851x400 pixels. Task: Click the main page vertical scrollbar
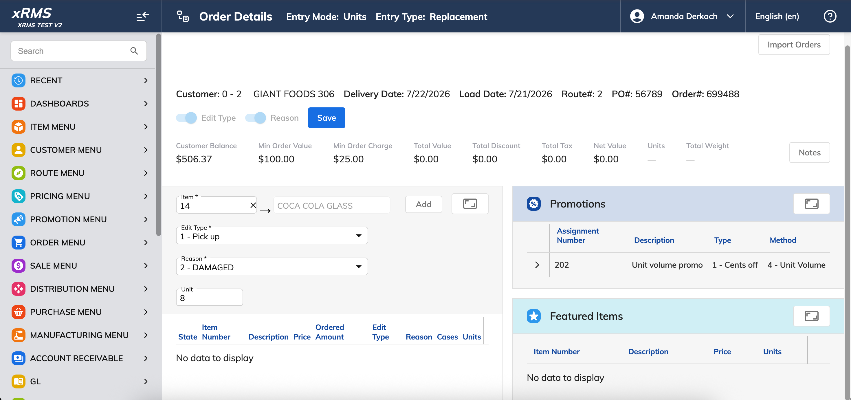point(847,222)
